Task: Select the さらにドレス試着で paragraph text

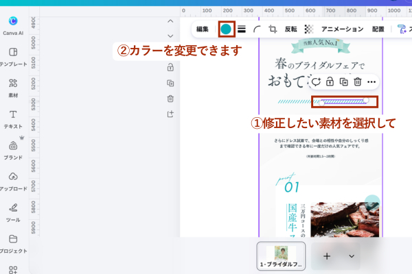Action: 321,143
